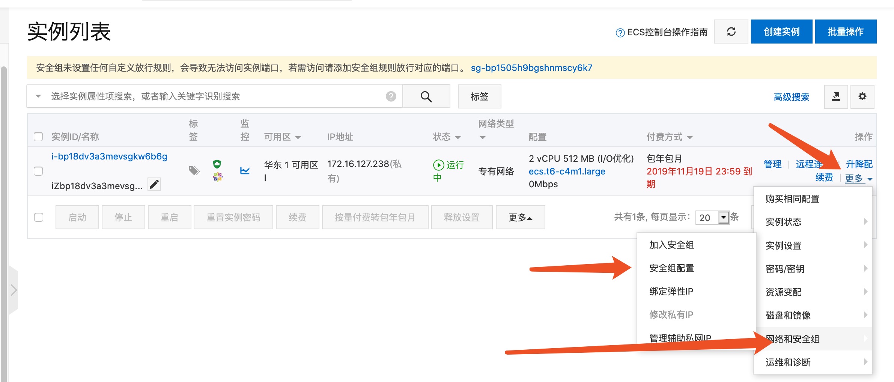Toggle the select-all checkbox in table header

coord(38,137)
